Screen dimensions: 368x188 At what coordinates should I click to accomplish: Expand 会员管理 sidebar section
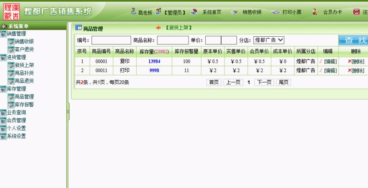coord(16,120)
